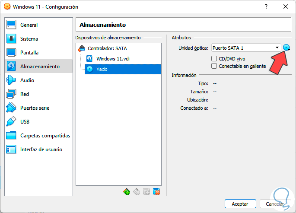Click the Conectado a information label
Viewport: 296px width, 213px height.
click(194, 108)
